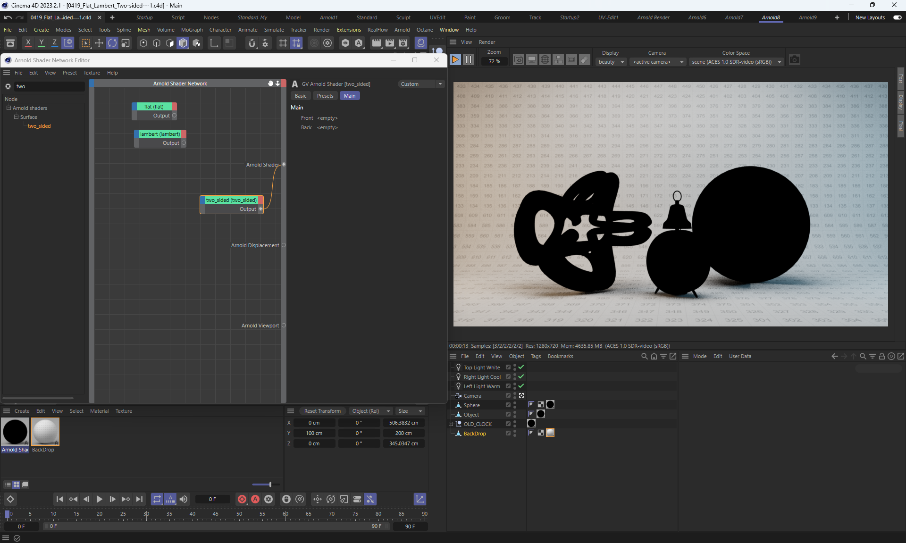Toggle the timeline sound icon

click(x=184, y=499)
